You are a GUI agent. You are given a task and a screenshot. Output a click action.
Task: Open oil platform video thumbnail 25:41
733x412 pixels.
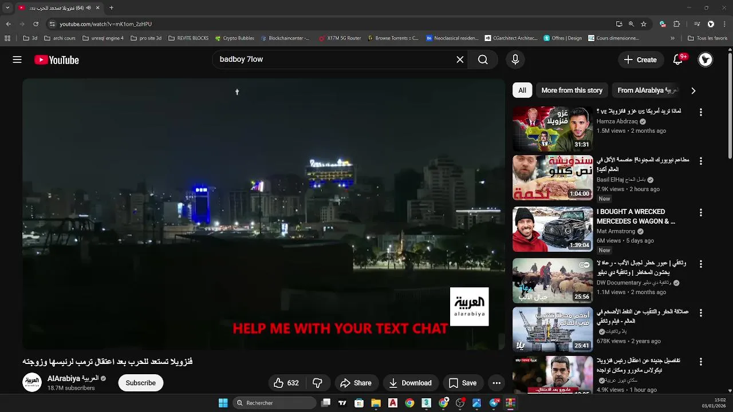(553, 330)
